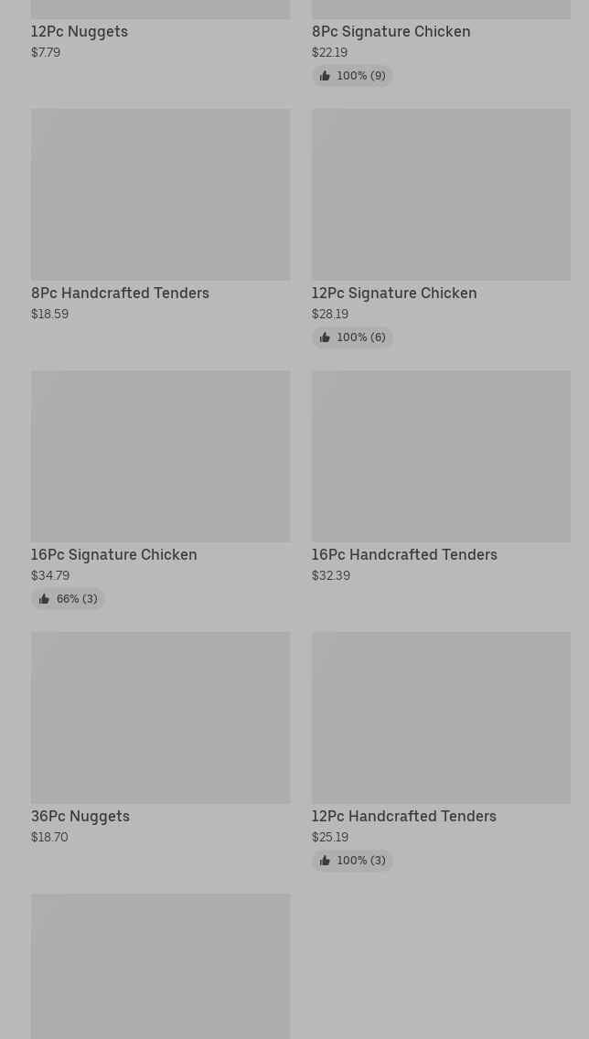
Task: Open the 16Pc Handcrafted Tenders title
Action: pos(403,555)
